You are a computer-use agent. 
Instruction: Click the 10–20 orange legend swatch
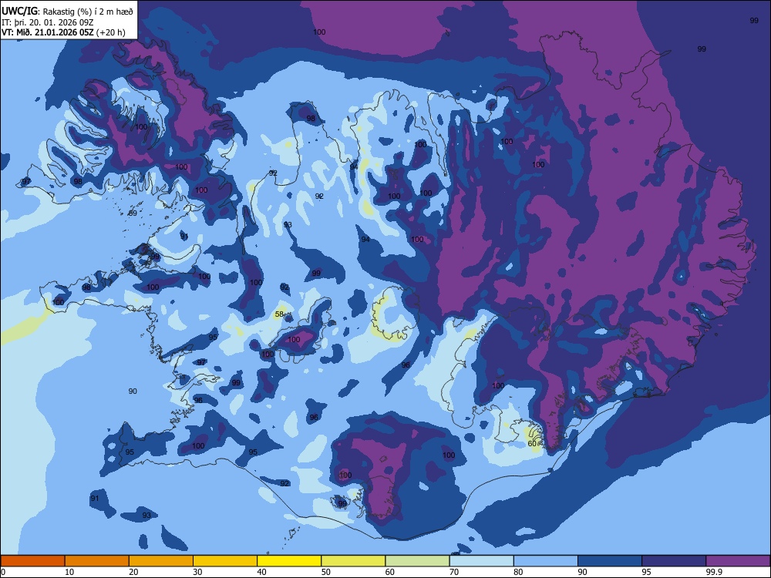click(97, 561)
